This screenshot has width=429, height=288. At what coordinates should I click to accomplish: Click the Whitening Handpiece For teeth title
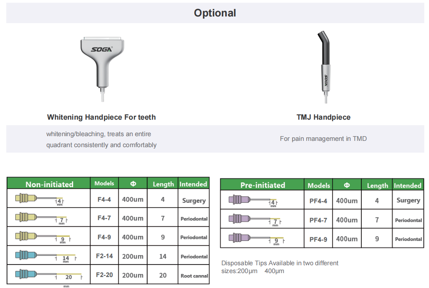point(101,117)
